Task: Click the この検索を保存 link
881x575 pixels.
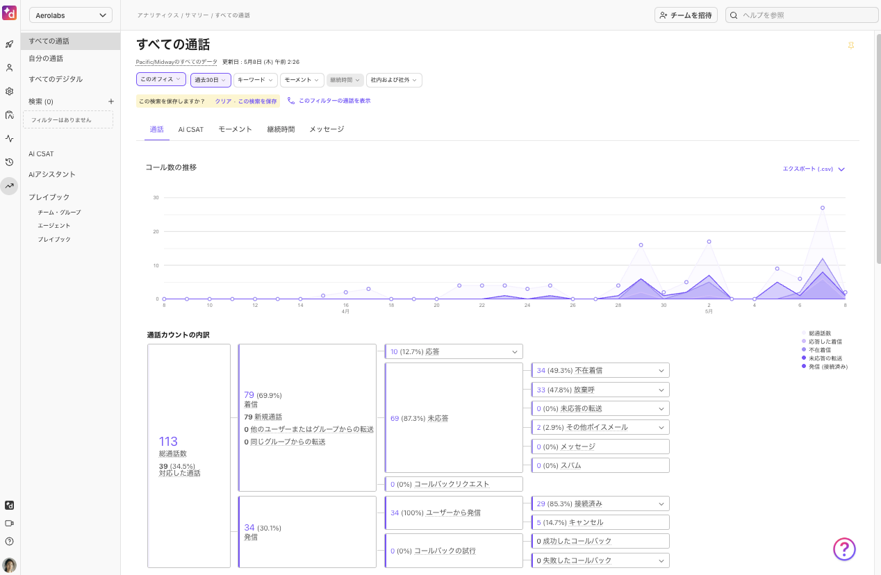Action: (258, 101)
